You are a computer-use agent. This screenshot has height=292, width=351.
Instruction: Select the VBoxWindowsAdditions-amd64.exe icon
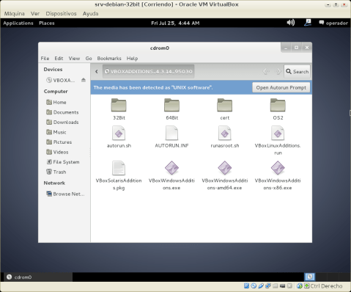point(225,168)
